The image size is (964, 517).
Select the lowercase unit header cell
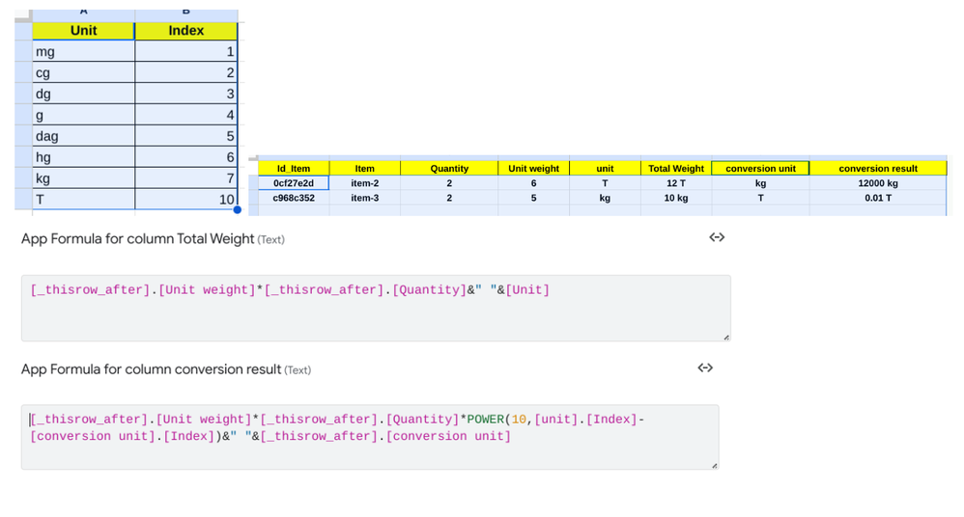click(605, 168)
